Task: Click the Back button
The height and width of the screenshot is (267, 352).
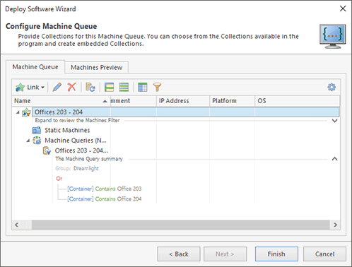Action: click(x=179, y=254)
